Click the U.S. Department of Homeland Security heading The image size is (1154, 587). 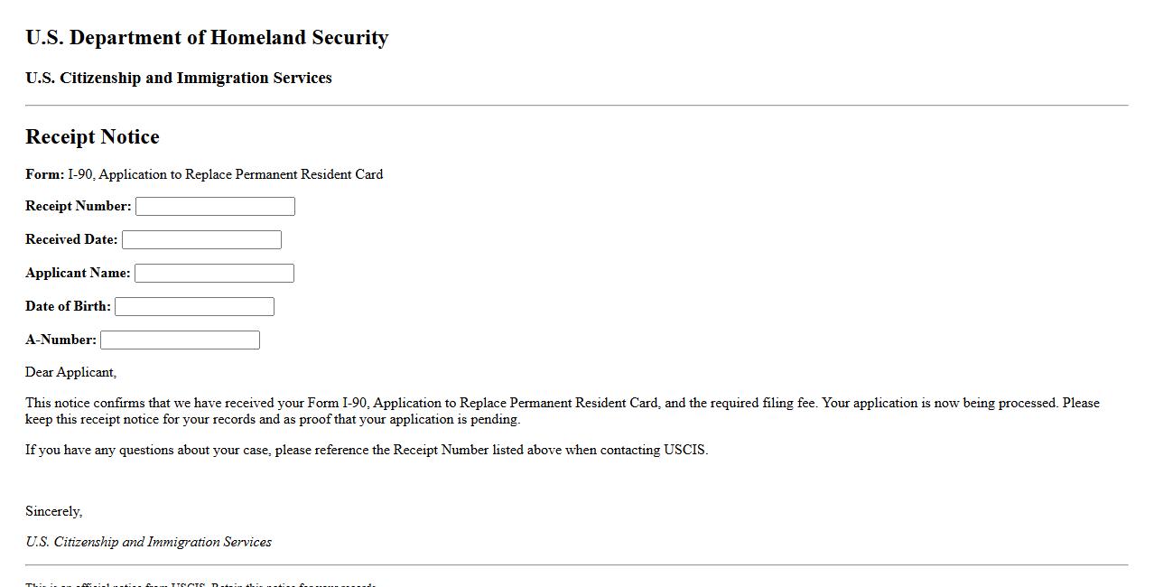pyautogui.click(x=207, y=38)
